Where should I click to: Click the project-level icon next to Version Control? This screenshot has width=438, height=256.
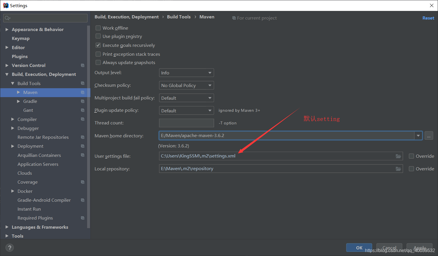point(82,66)
